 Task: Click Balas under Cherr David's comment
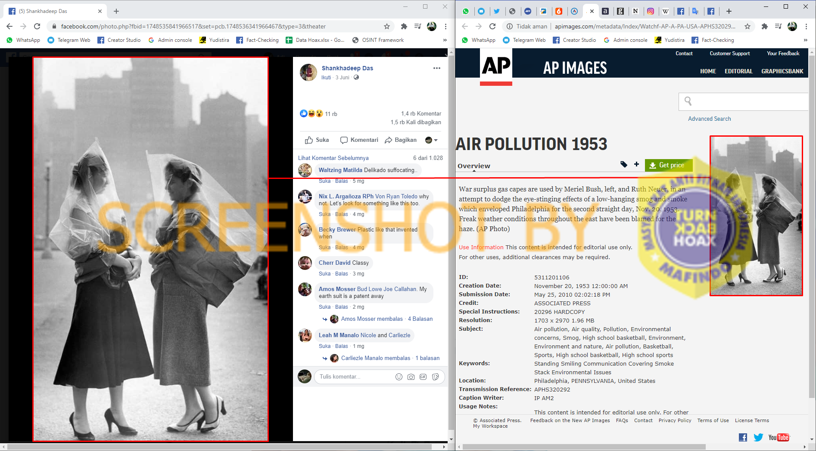pyautogui.click(x=342, y=274)
